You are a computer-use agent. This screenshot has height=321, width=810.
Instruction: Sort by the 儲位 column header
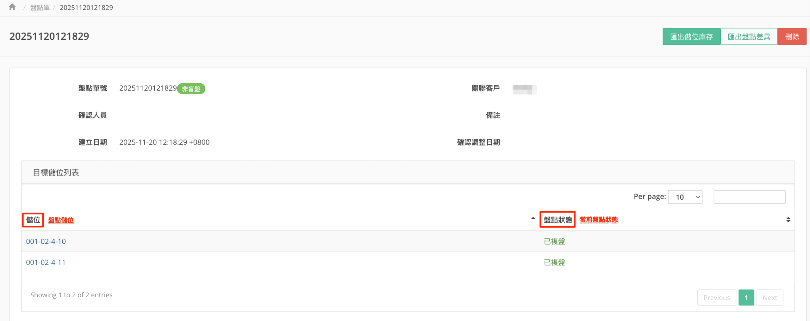tap(33, 220)
